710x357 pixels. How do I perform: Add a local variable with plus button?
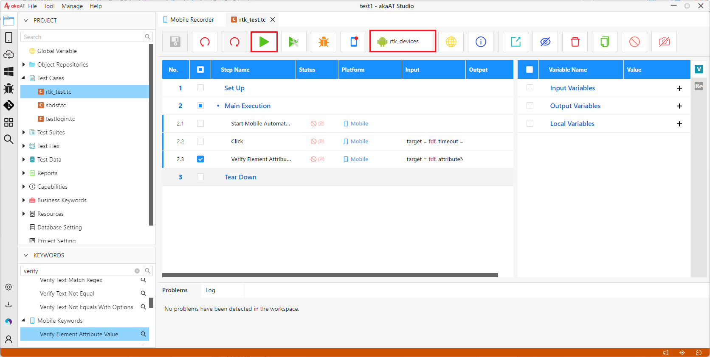tap(679, 124)
